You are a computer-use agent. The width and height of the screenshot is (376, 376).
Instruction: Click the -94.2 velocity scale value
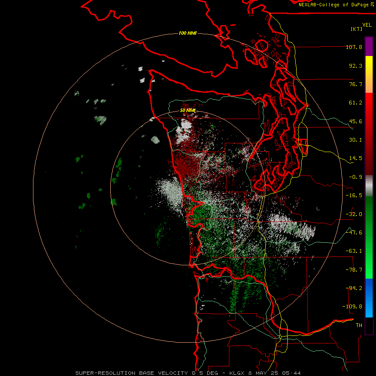(x=354, y=288)
